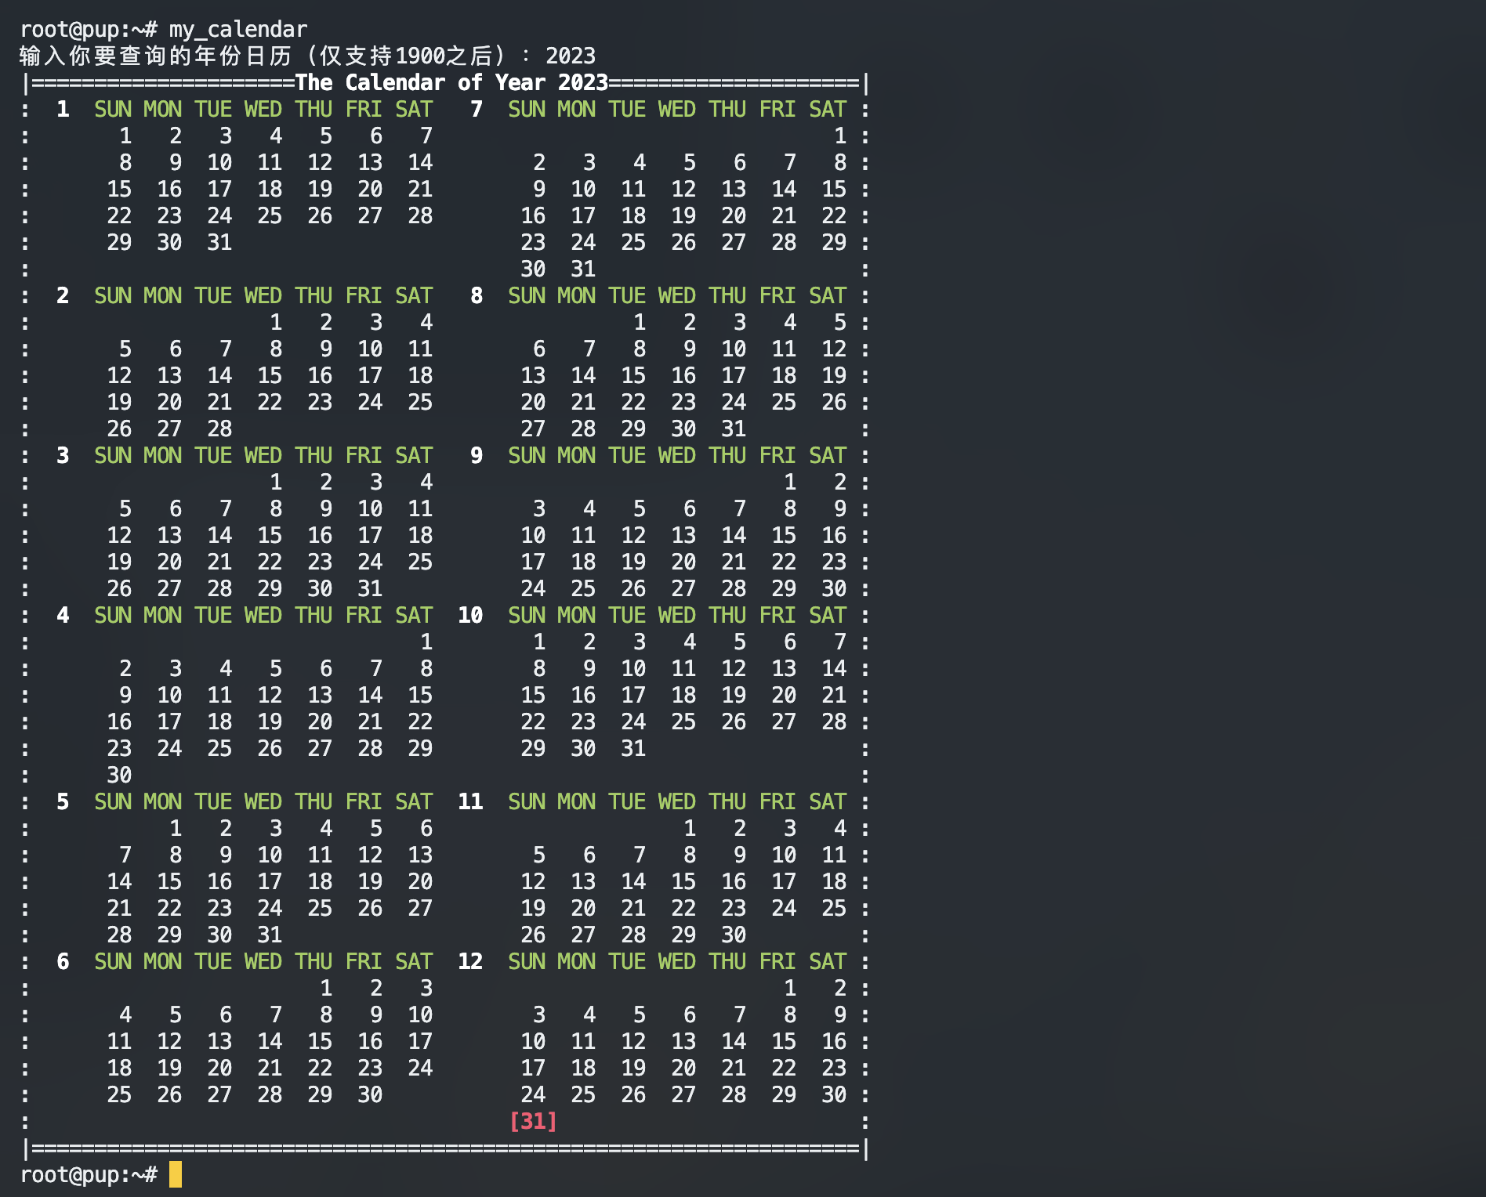Click day 31 in month 8

point(734,429)
